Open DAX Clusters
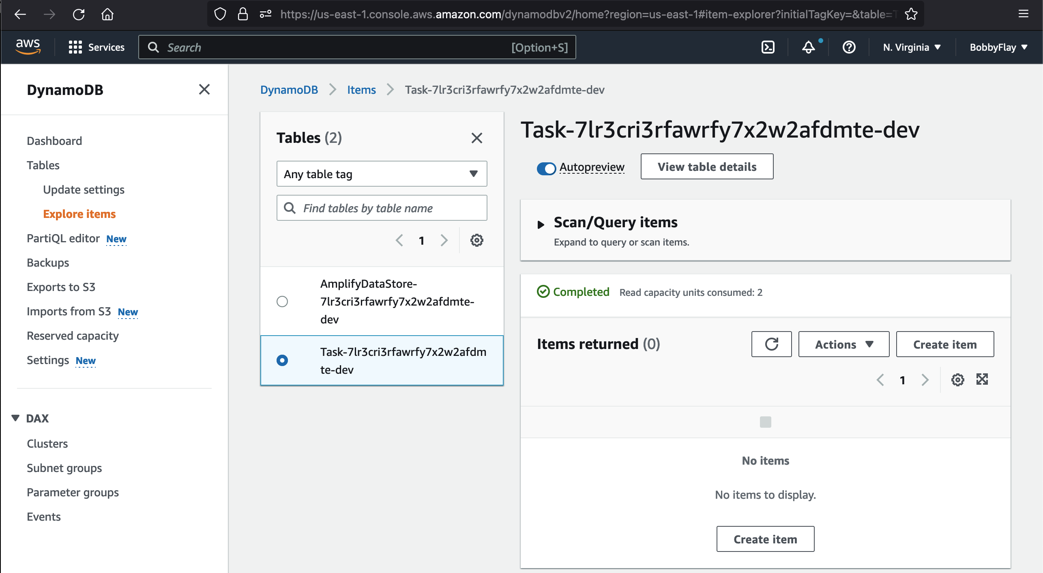 (47, 443)
